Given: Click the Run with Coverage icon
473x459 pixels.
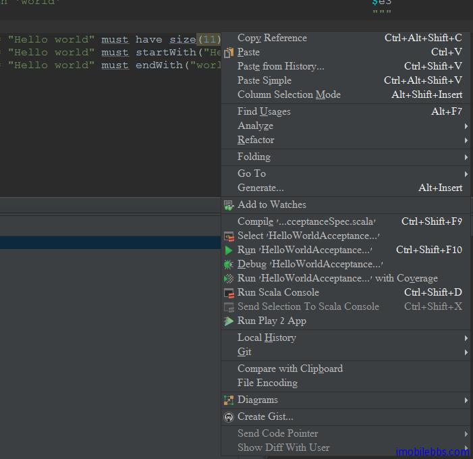Looking at the screenshot, I should pos(229,279).
